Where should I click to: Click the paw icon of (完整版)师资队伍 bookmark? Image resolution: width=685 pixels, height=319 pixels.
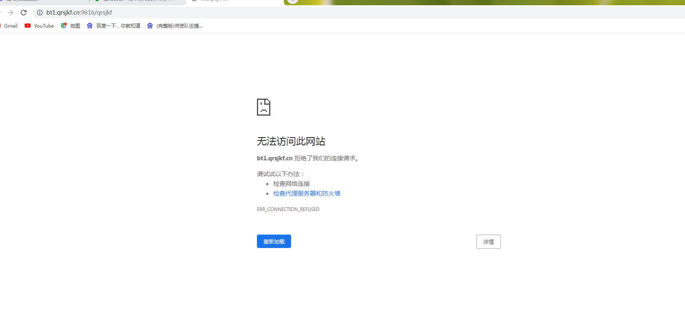pyautogui.click(x=150, y=26)
